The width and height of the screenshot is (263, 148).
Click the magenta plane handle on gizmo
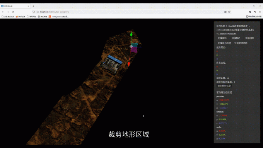(134, 49)
